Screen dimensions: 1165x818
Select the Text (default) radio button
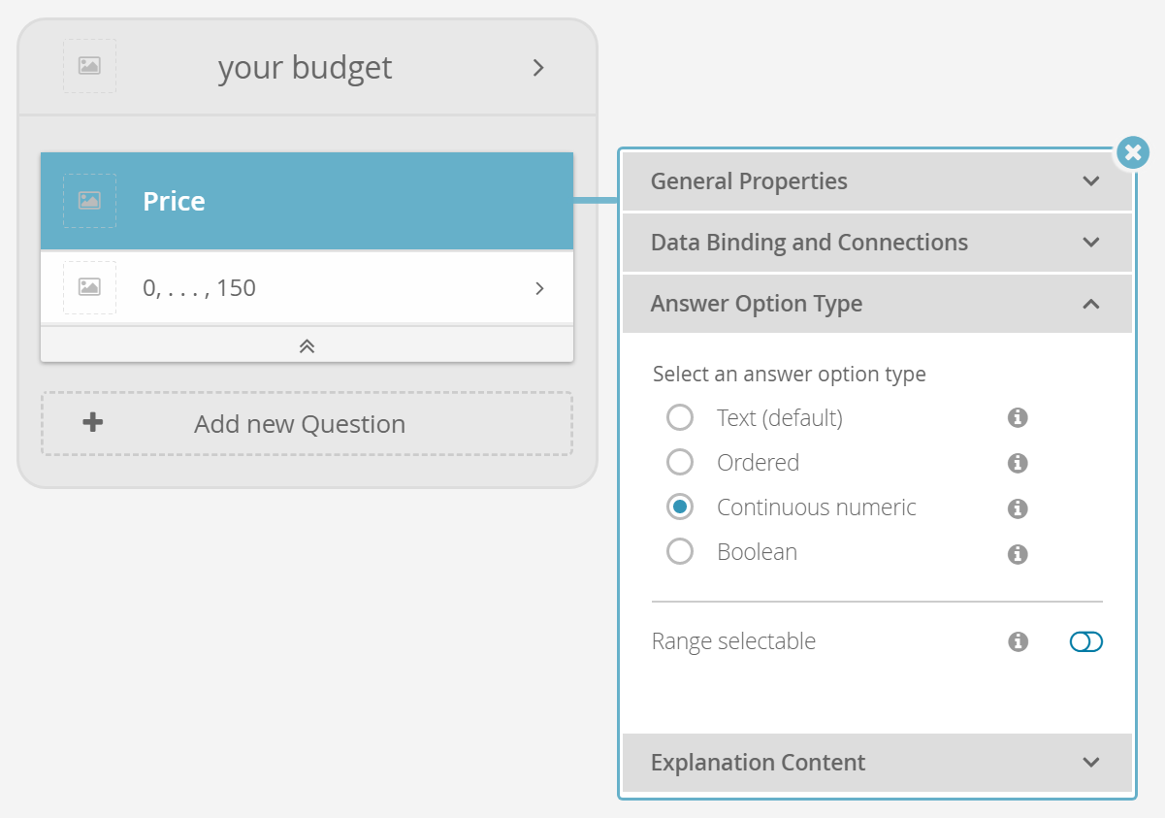point(680,418)
